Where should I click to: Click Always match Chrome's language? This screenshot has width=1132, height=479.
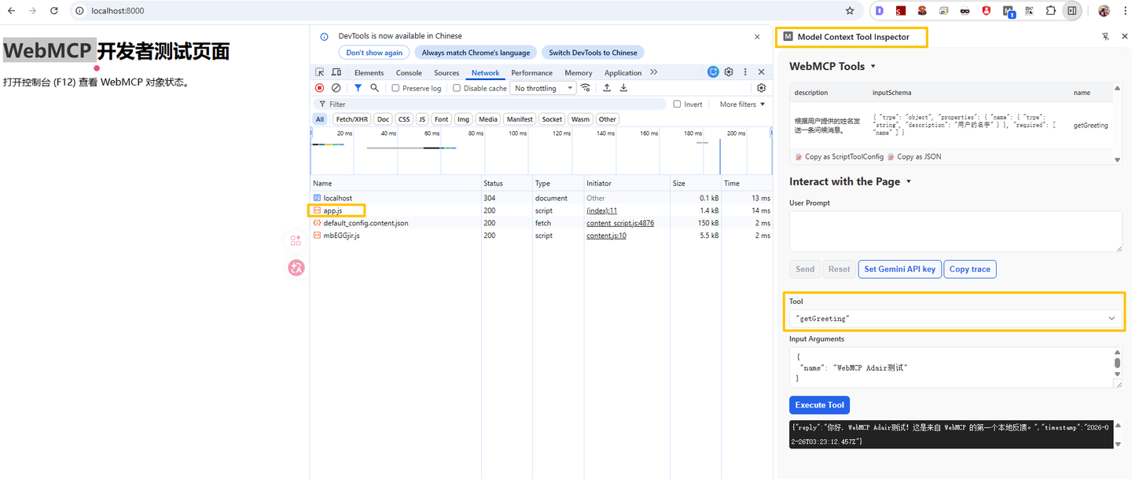click(476, 53)
